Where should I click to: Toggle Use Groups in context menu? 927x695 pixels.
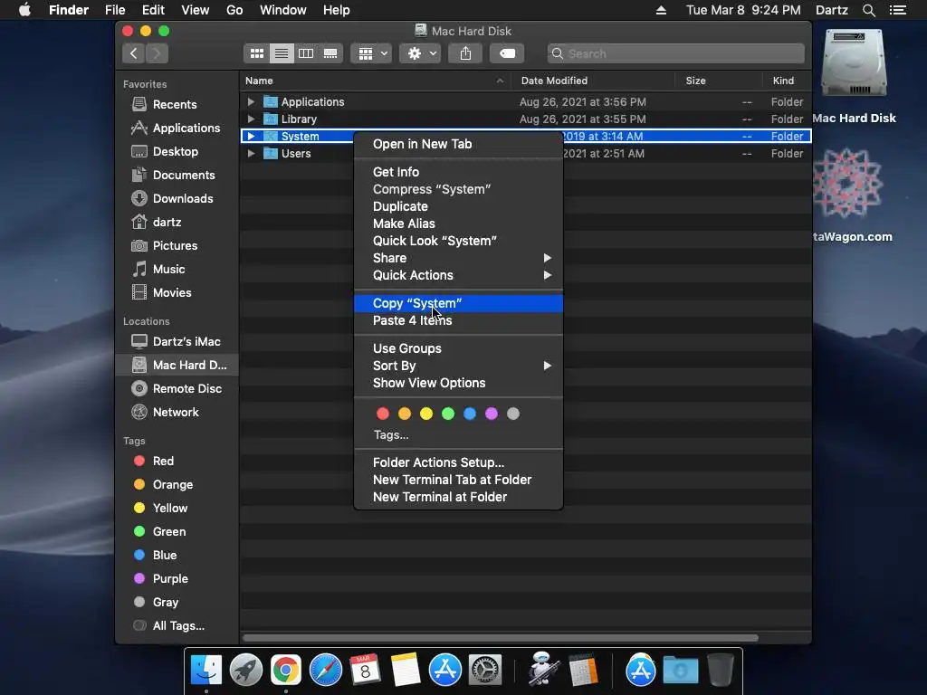(x=458, y=348)
